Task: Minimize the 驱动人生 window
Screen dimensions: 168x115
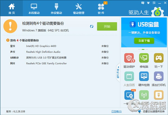Action: pyautogui.click(x=160, y=3)
